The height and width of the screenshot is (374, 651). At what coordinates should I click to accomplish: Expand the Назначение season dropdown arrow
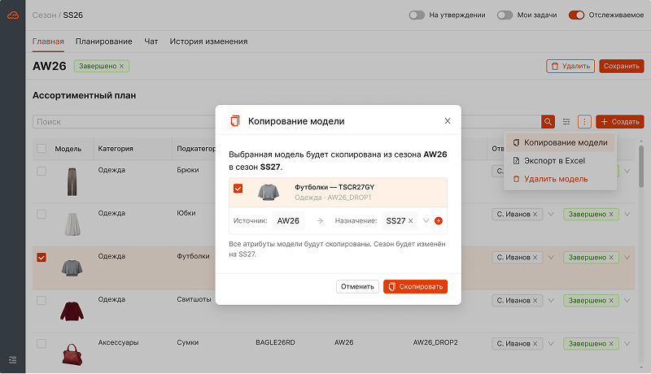pyautogui.click(x=426, y=220)
